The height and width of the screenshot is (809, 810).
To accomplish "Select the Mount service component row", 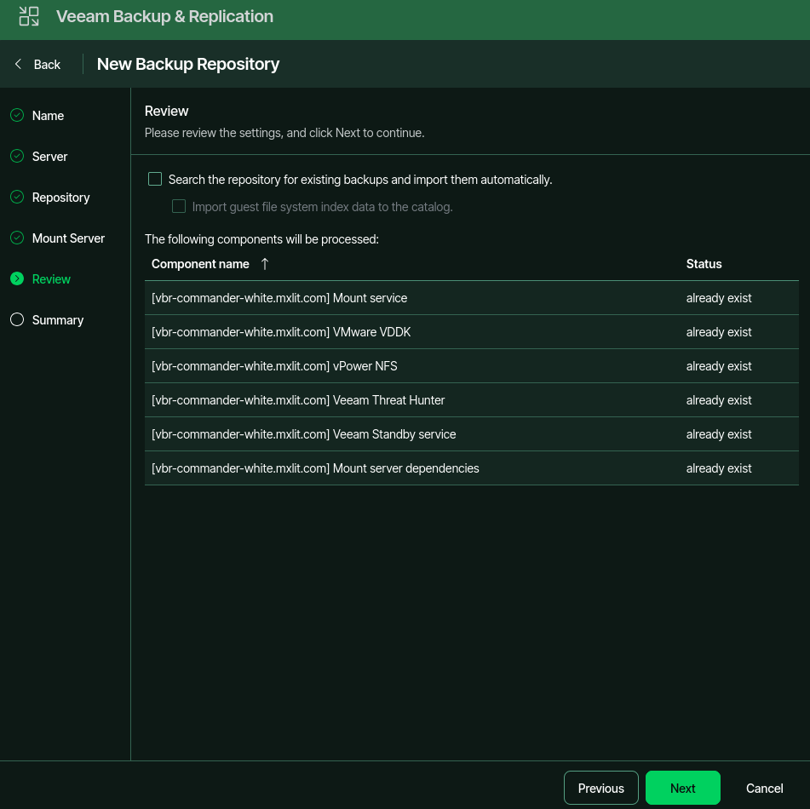I will click(472, 298).
